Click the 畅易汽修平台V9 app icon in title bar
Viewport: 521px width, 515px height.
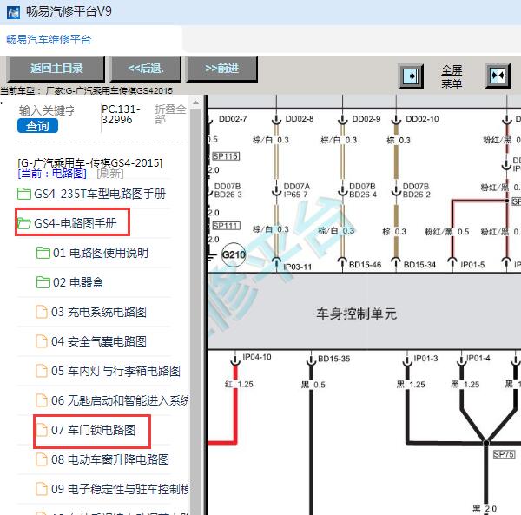click(x=13, y=13)
